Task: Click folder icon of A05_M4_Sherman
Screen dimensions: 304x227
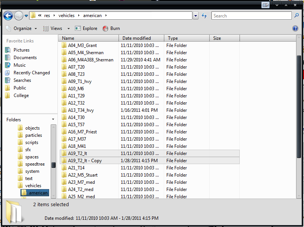Action: [64, 52]
